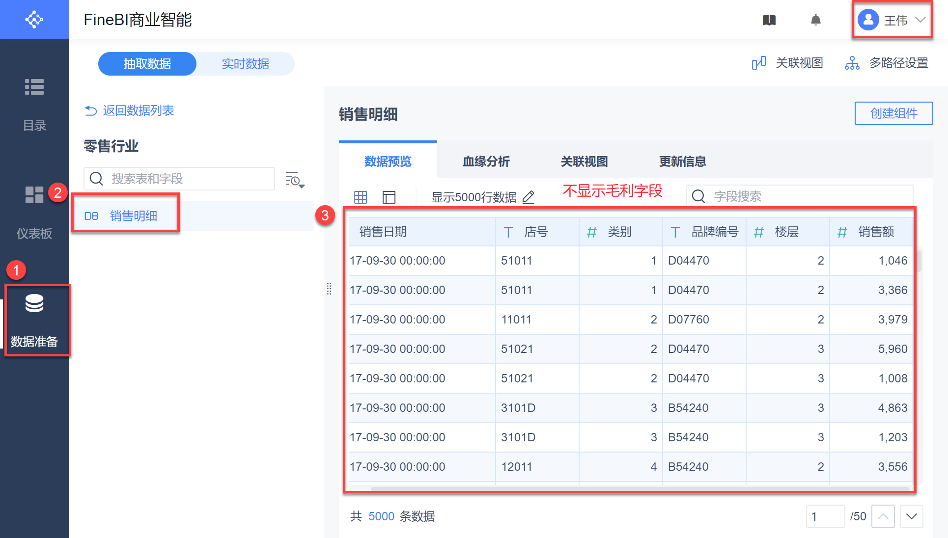This screenshot has width=948, height=538.
Task: Toggle to 实时数据 mode
Action: [246, 64]
